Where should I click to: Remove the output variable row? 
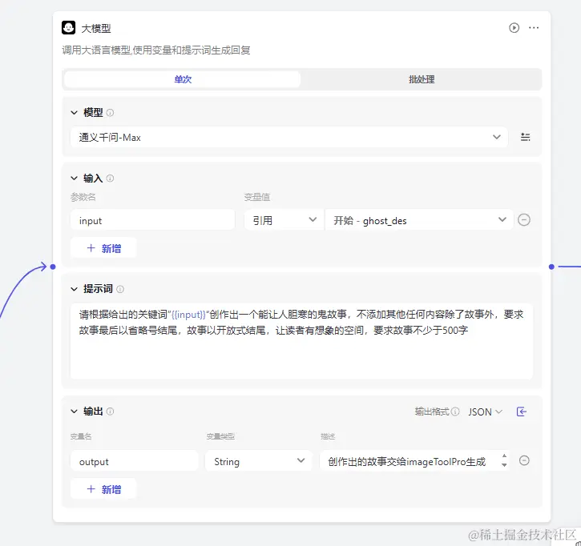[524, 460]
